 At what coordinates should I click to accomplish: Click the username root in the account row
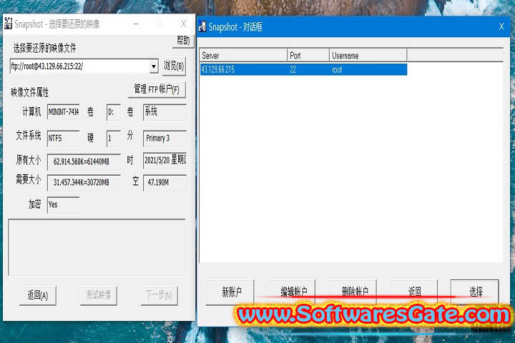(x=337, y=69)
